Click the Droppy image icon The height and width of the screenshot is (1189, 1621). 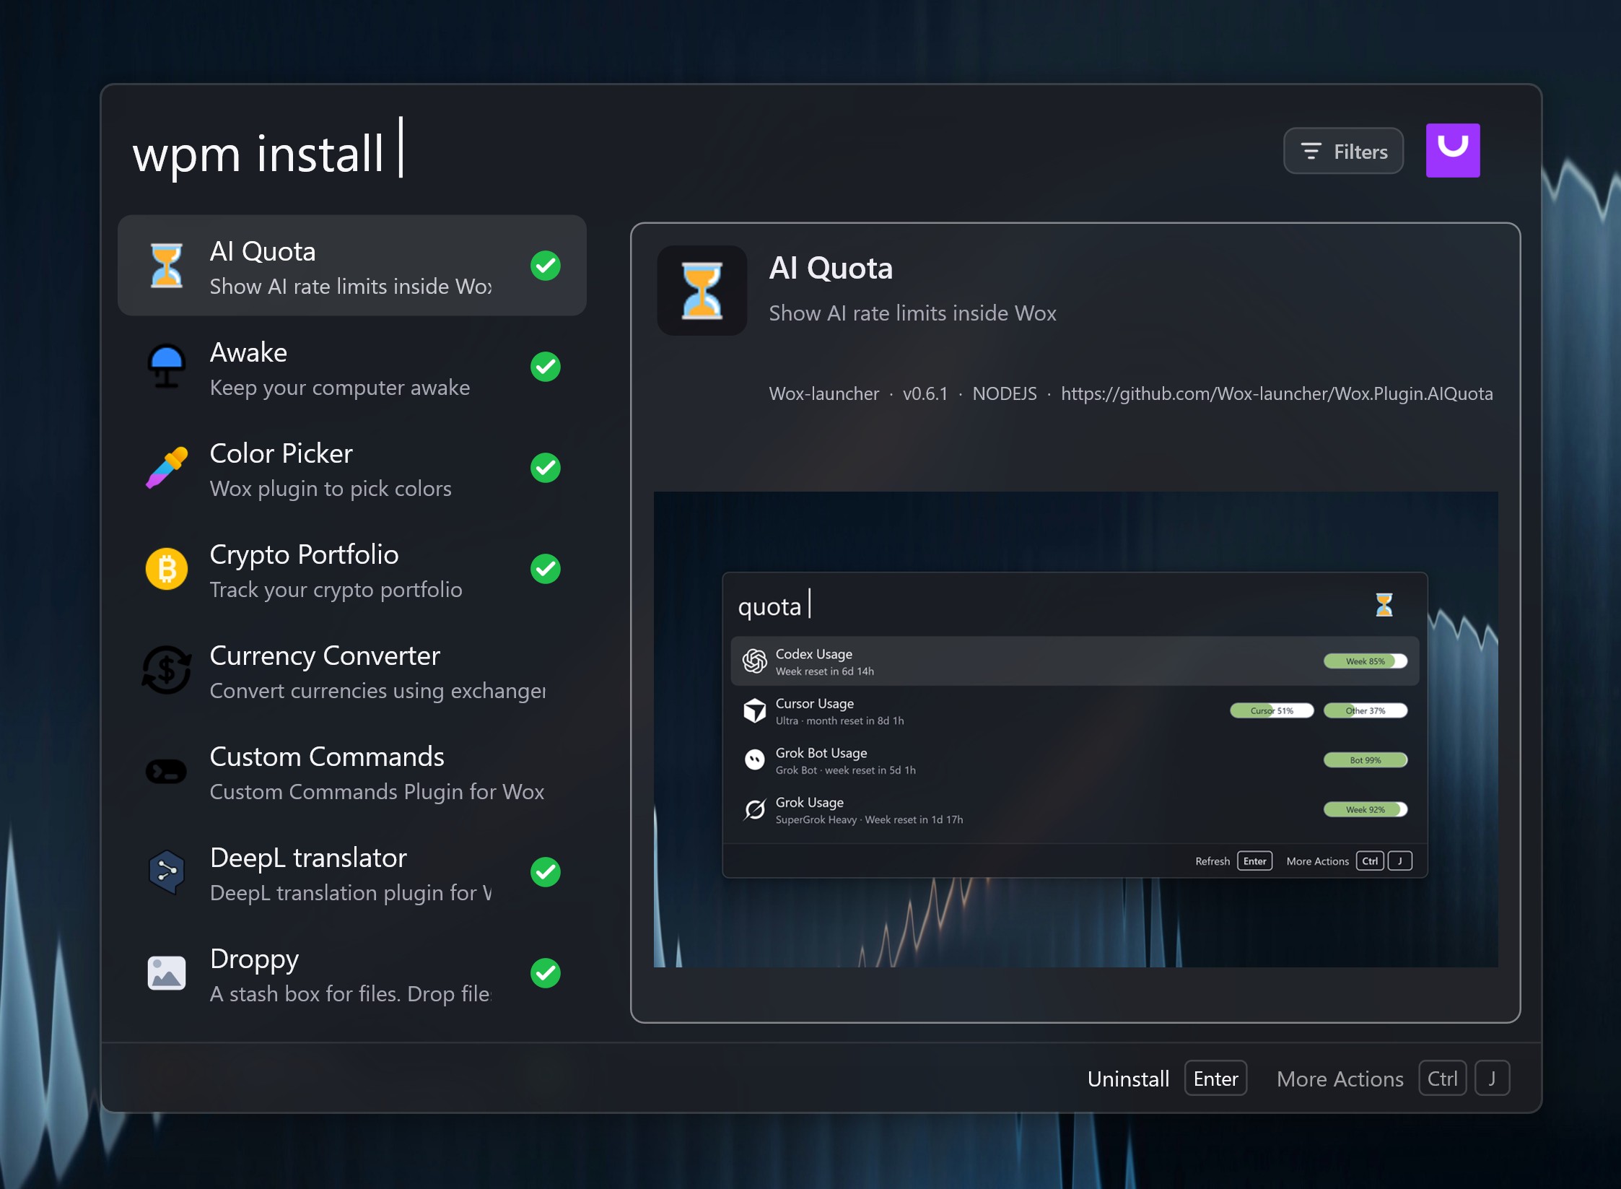coord(167,973)
